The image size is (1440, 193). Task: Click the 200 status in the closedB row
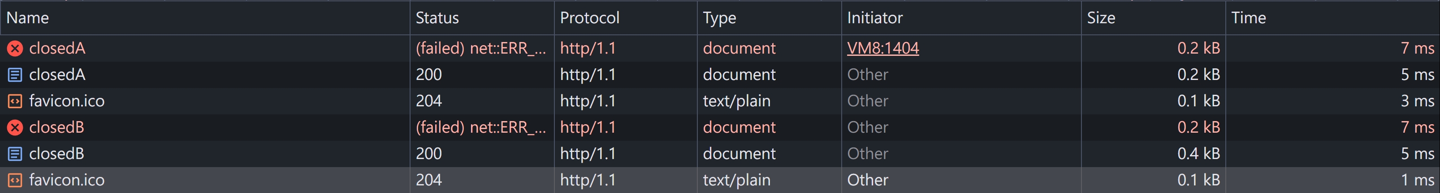point(429,154)
